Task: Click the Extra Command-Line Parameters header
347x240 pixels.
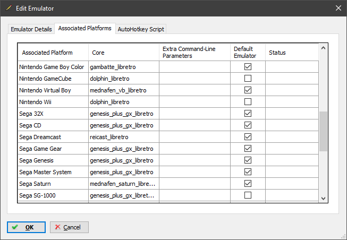Action: click(x=194, y=53)
